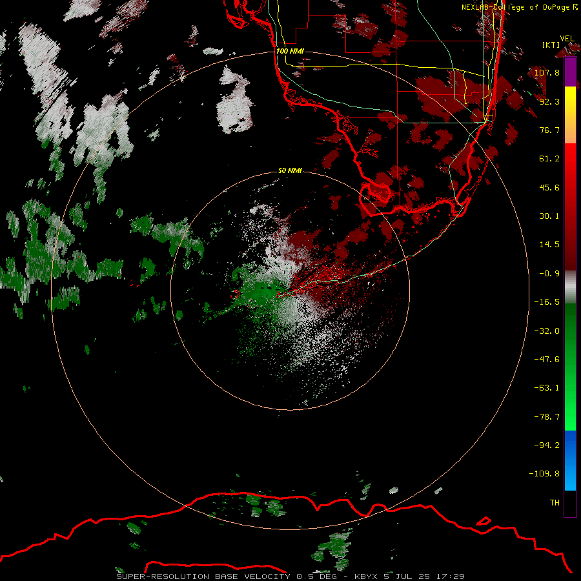The image size is (581, 581).
Task: Click the purple segment of the color bar
Action: [570, 72]
